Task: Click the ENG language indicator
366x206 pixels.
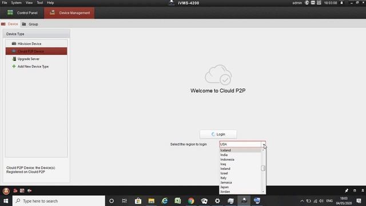Action: pos(329,201)
